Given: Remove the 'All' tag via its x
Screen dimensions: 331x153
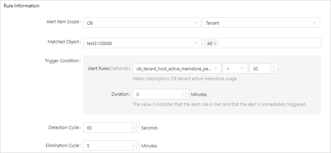Looking at the screenshot, I should coord(215,43).
